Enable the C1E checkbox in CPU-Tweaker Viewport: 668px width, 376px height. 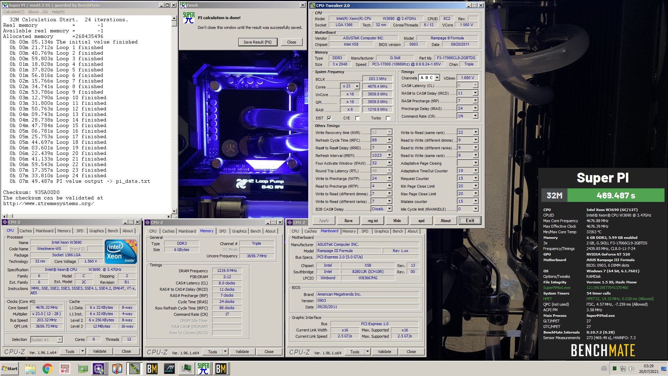357,118
